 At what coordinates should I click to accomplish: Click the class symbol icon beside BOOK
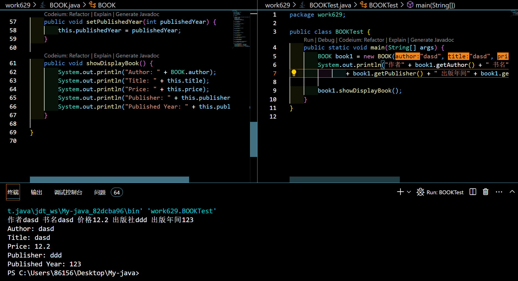tap(92, 5)
